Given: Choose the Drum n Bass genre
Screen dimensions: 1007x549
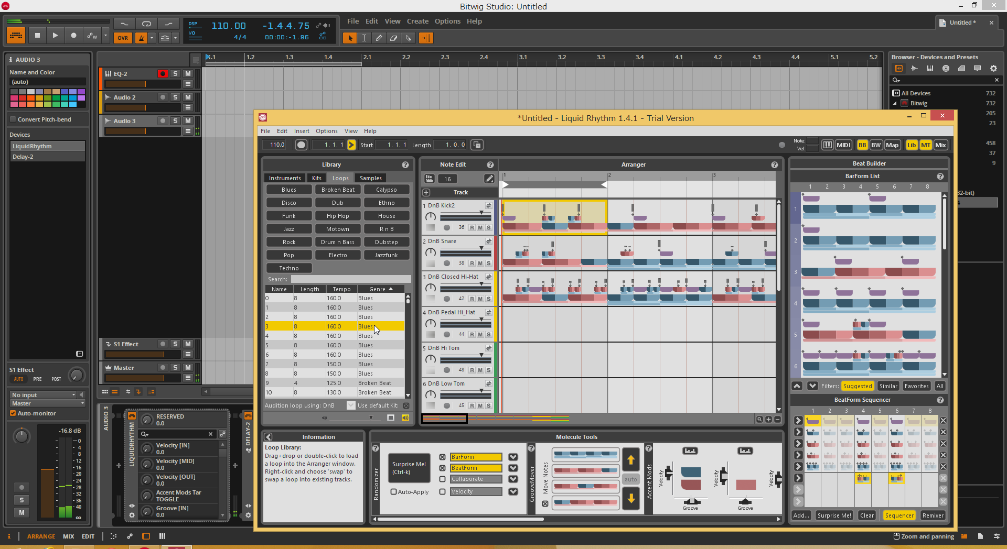Looking at the screenshot, I should [x=338, y=242].
